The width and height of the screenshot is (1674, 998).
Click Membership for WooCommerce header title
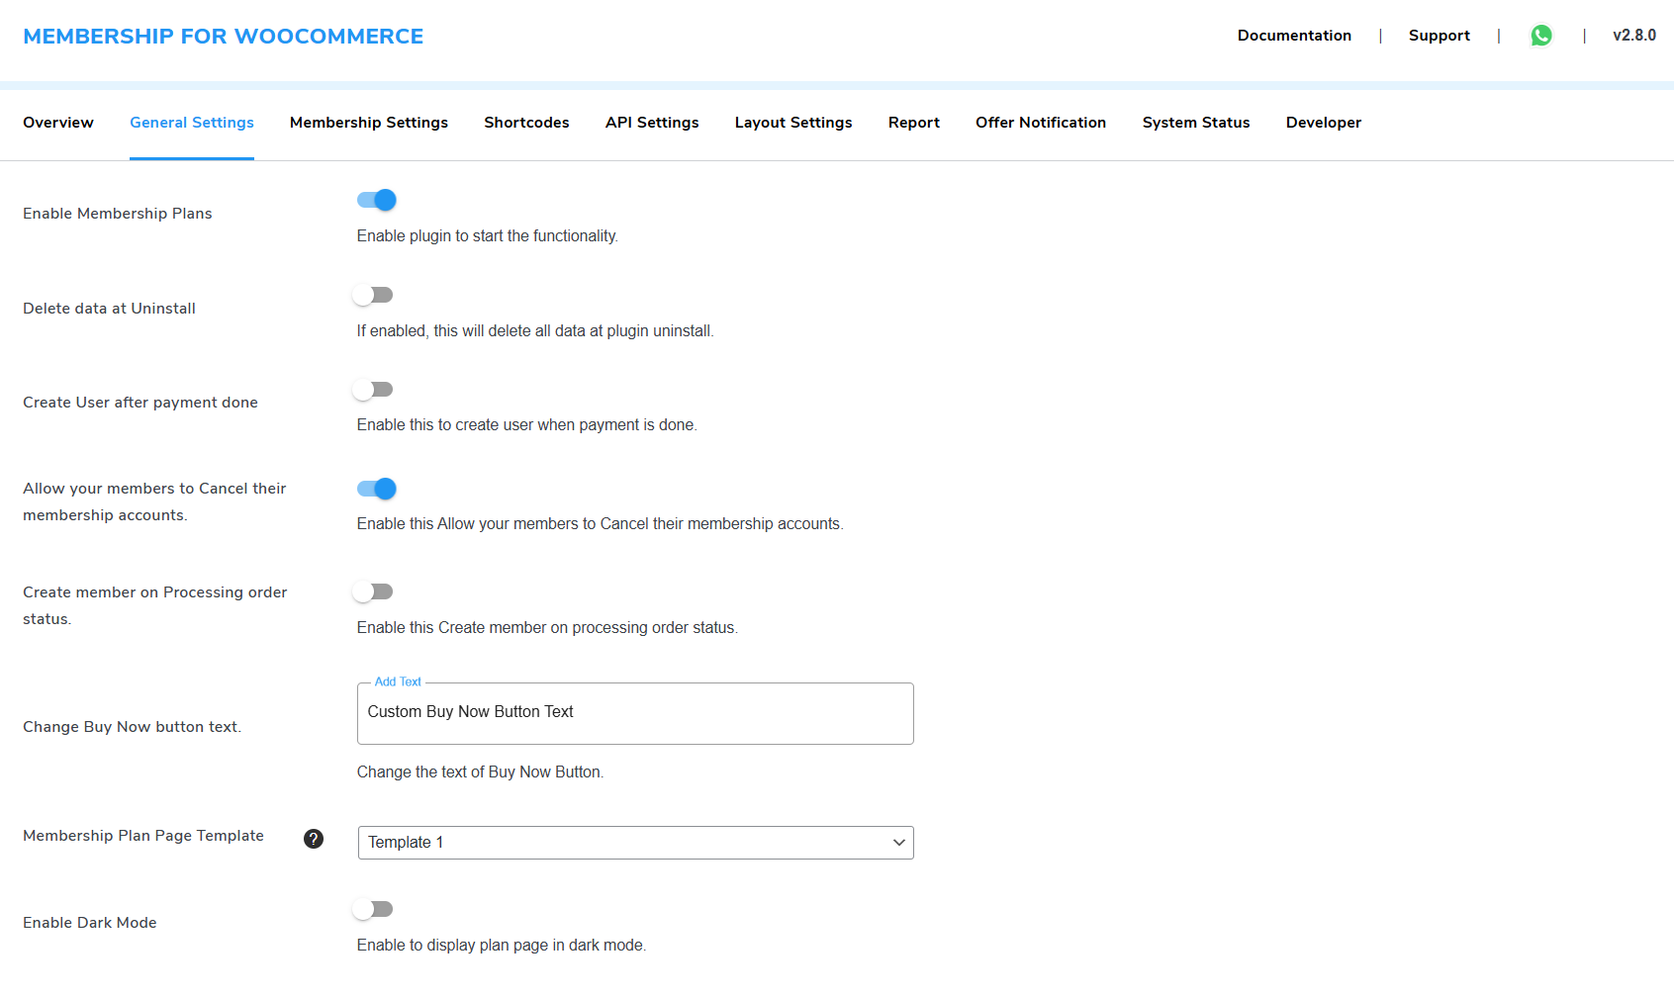click(224, 37)
